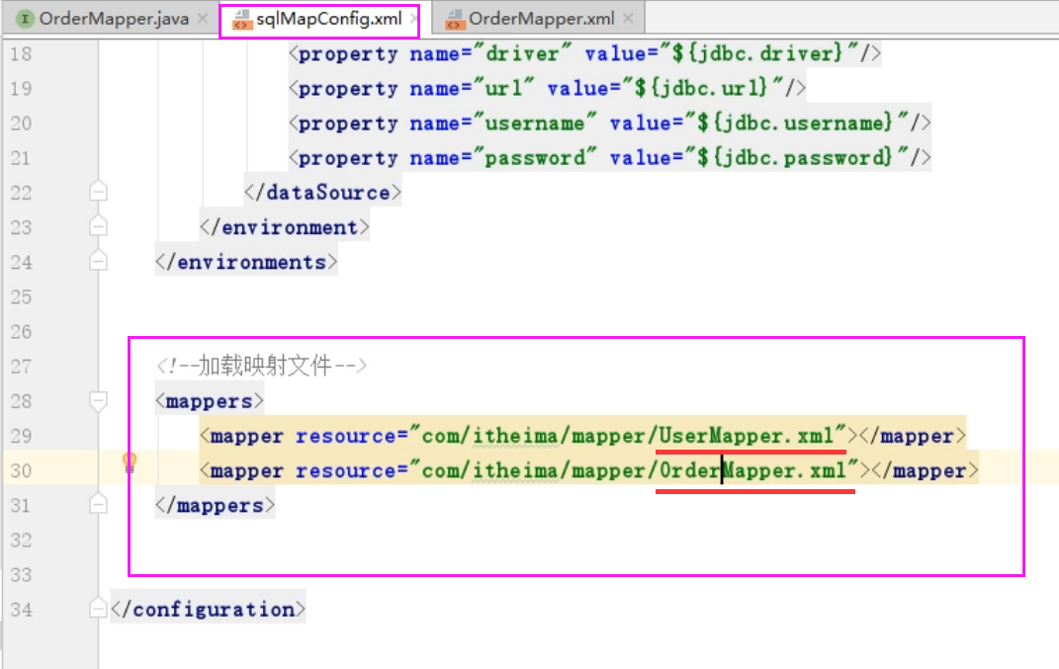1059x669 pixels.
Task: Fold the mappers block at line 28
Action: [98, 401]
